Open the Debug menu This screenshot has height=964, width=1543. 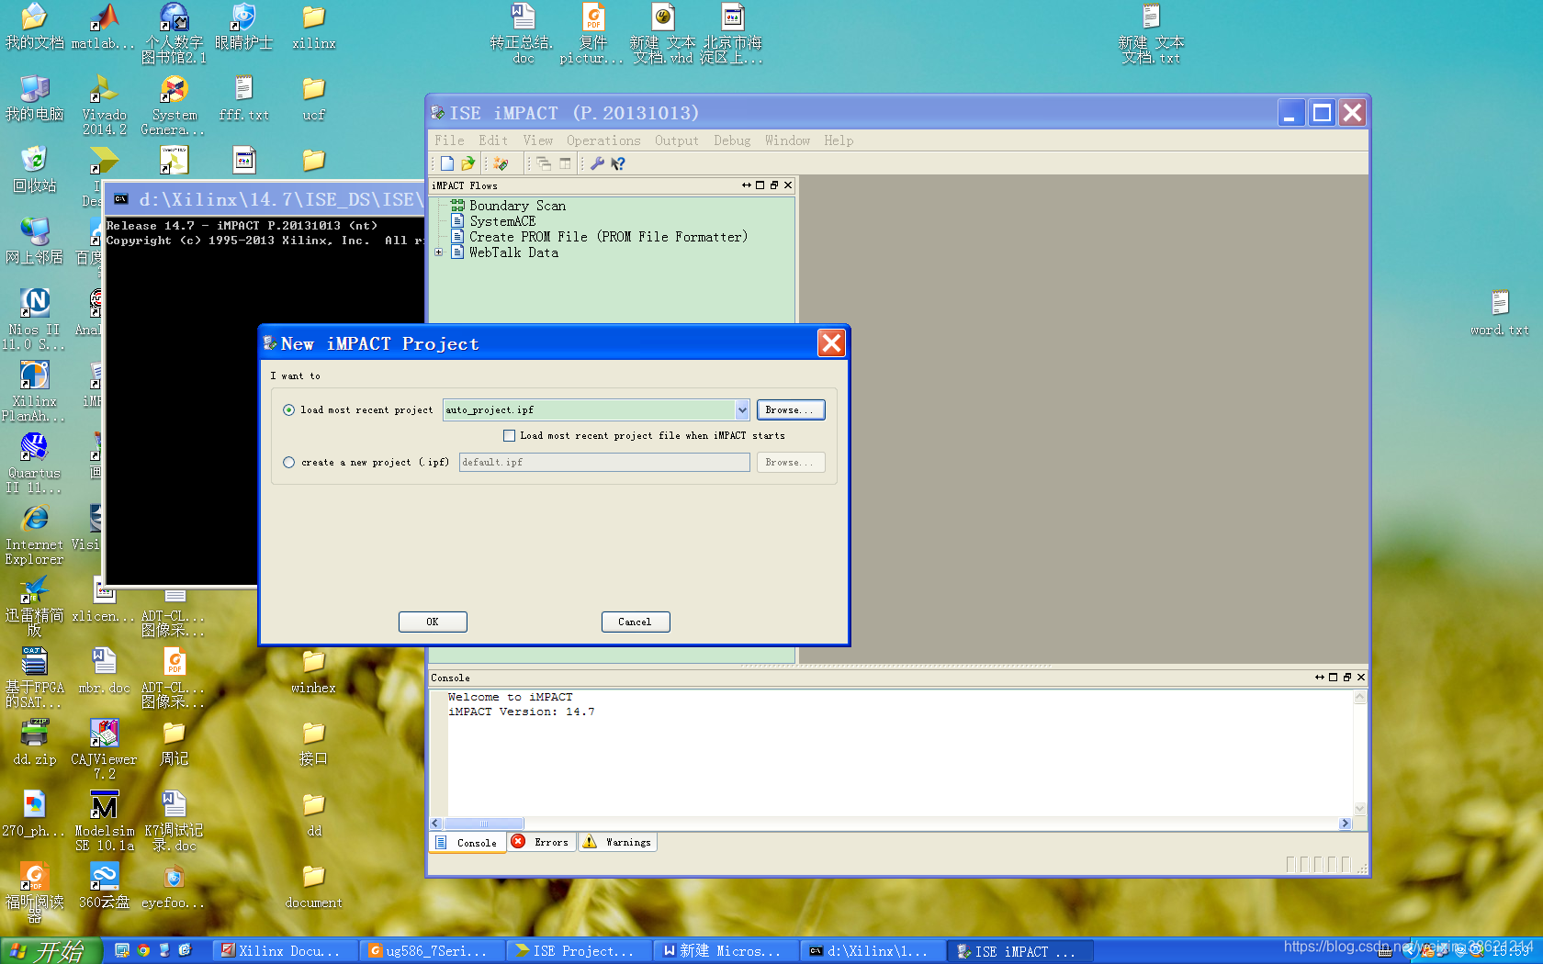(x=732, y=140)
